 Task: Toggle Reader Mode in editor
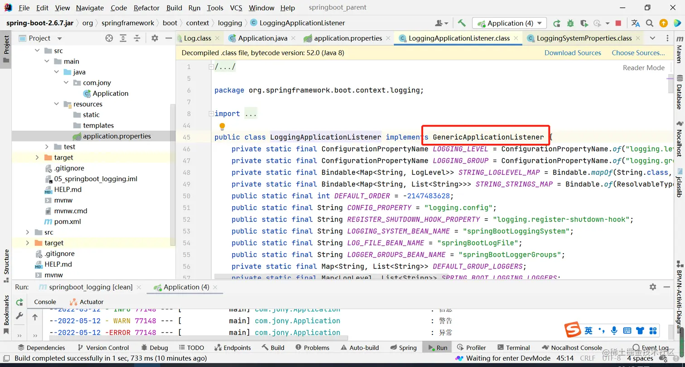644,68
